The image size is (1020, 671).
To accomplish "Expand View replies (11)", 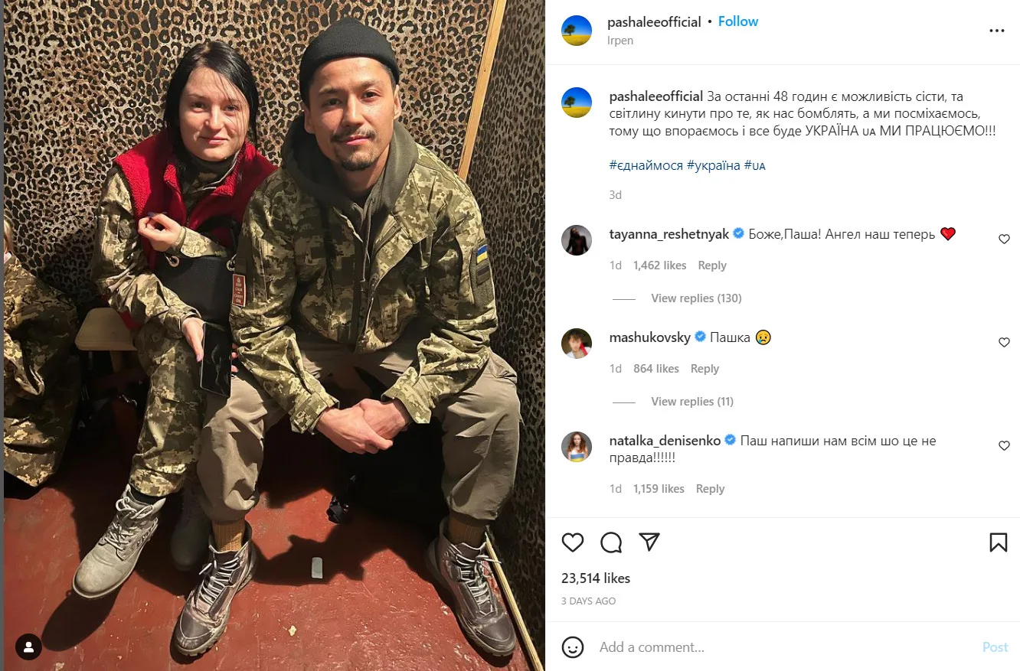I will tap(692, 402).
